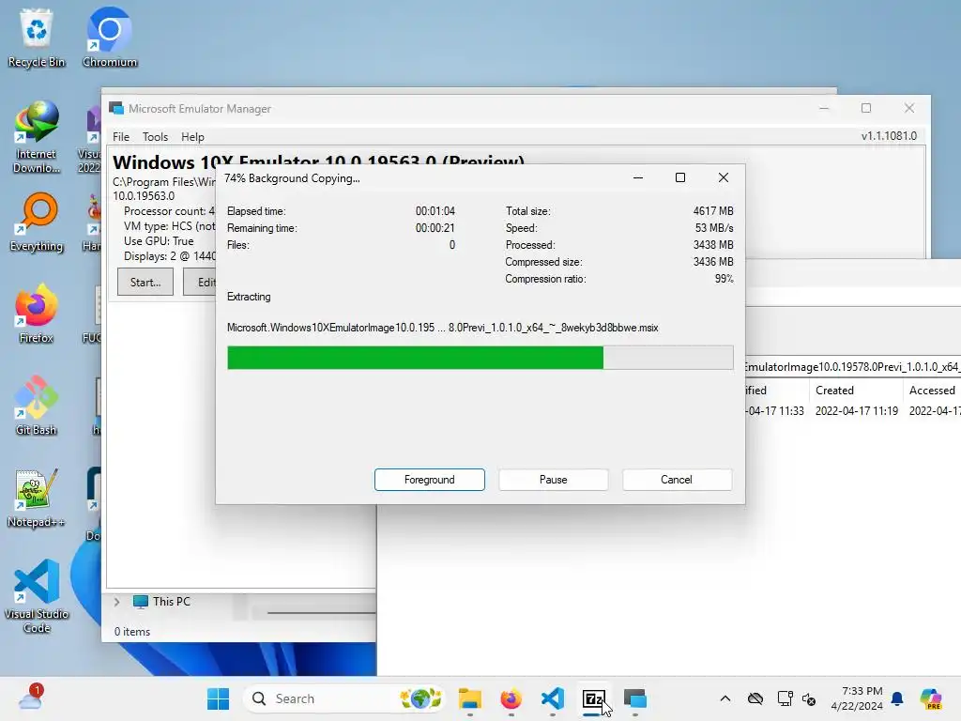
Task: Switch to Microsoft Emulator Manager taskbar icon
Action: pos(635,698)
